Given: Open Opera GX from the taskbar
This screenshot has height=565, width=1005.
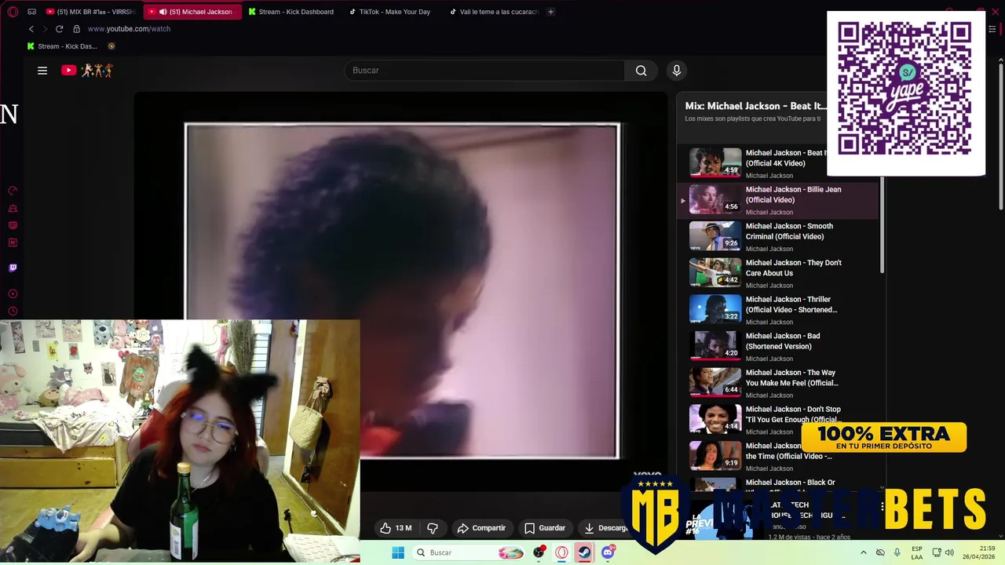Looking at the screenshot, I should pos(561,552).
